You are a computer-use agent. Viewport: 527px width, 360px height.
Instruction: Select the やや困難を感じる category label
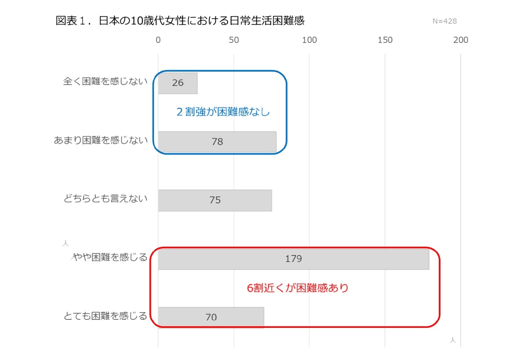click(x=110, y=257)
